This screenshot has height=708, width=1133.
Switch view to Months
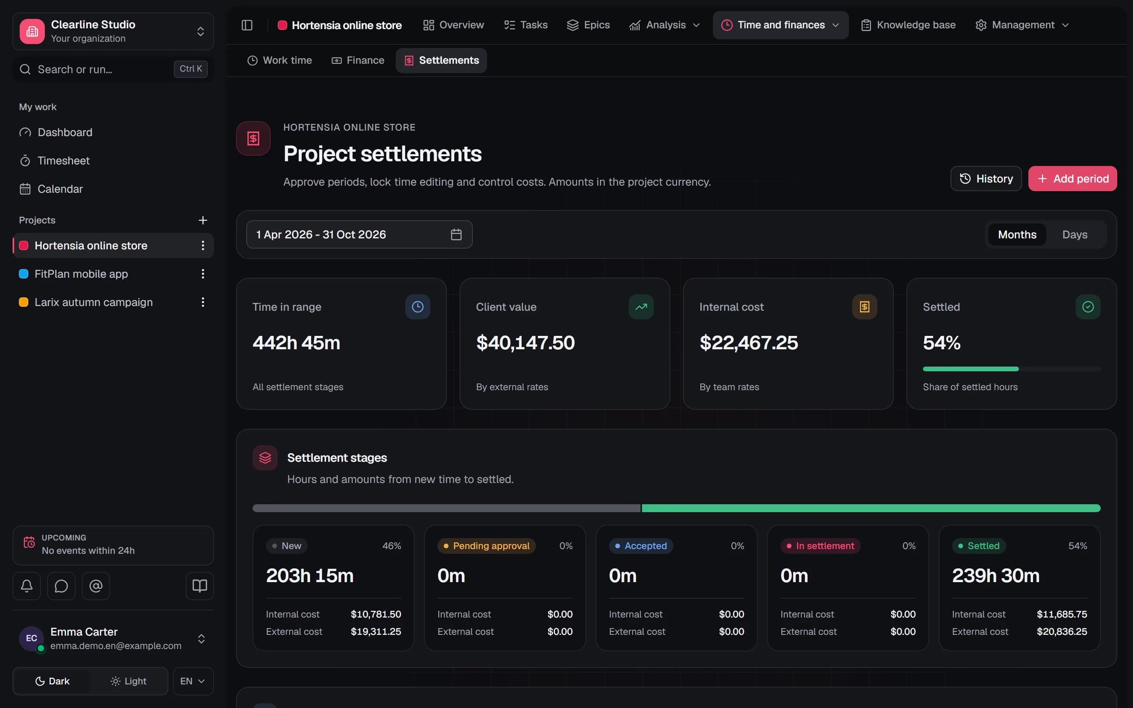tap(1017, 234)
